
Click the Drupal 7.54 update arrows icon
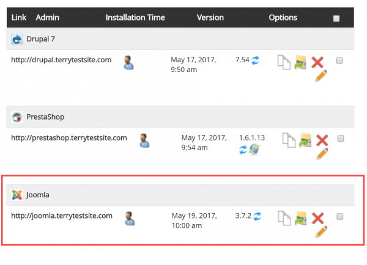click(x=255, y=60)
